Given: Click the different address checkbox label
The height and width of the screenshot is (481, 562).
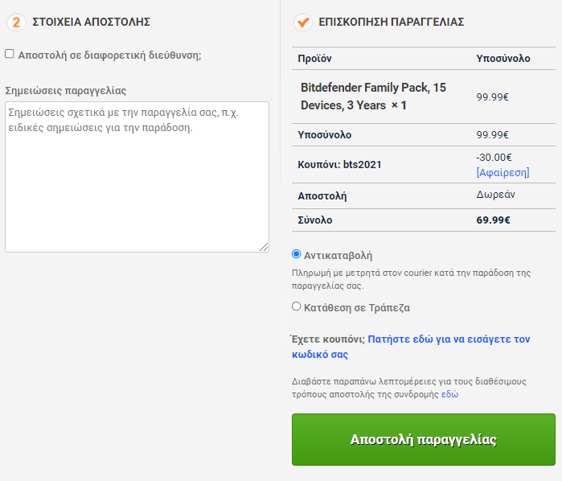Looking at the screenshot, I should [109, 55].
